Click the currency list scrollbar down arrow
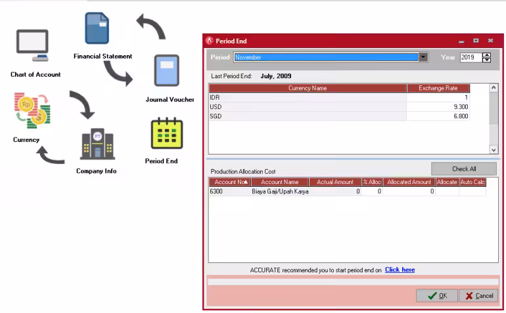 [x=494, y=149]
